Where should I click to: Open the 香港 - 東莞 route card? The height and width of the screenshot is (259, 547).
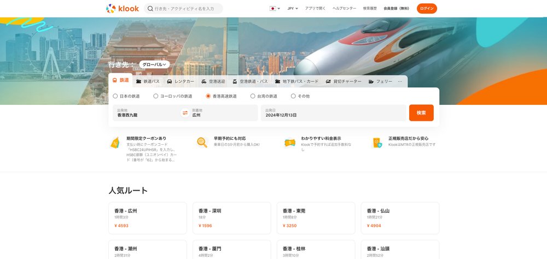[316, 218]
